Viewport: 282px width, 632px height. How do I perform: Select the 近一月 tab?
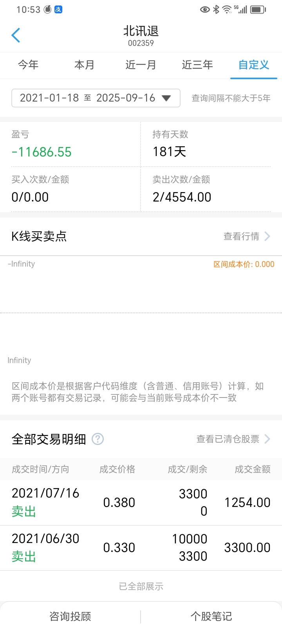(x=141, y=65)
